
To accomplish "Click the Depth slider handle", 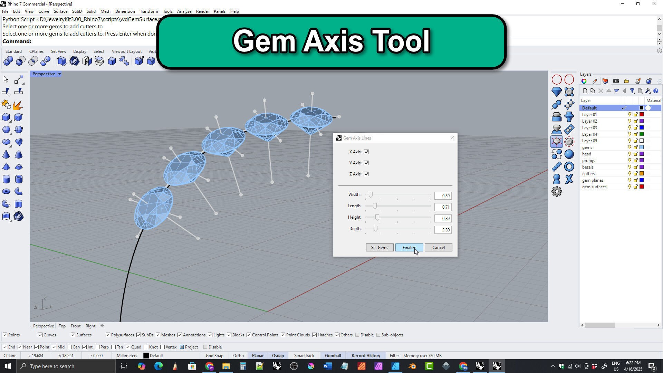I will [x=375, y=229].
